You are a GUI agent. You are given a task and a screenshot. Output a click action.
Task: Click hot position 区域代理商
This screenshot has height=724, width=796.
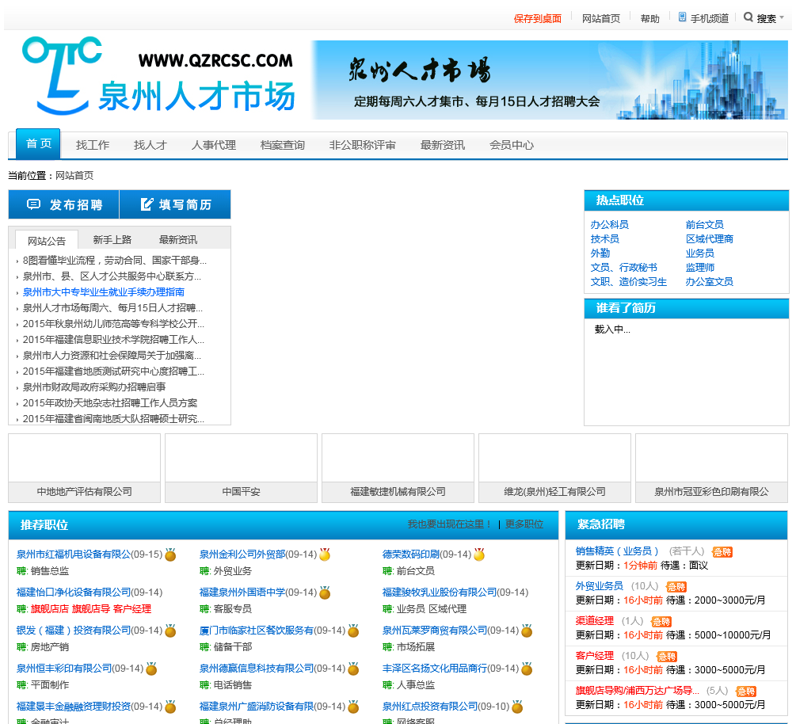[x=709, y=238]
